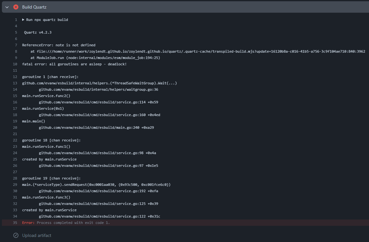Select line number 22 for goroutine 18

tap(15, 140)
